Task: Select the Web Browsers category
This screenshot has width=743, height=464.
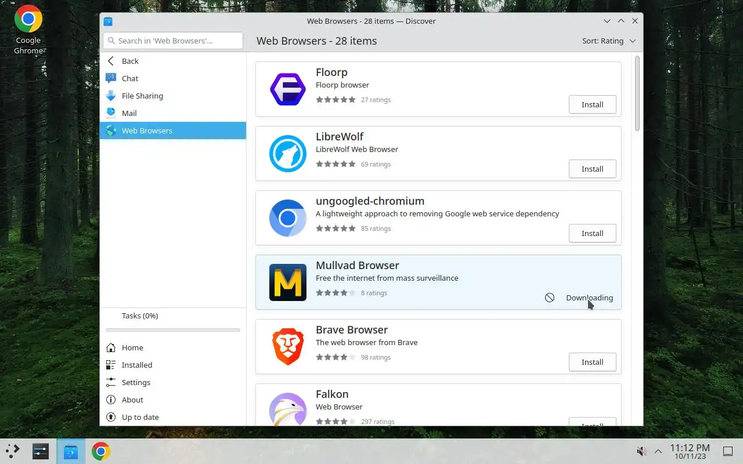Action: pyautogui.click(x=173, y=130)
